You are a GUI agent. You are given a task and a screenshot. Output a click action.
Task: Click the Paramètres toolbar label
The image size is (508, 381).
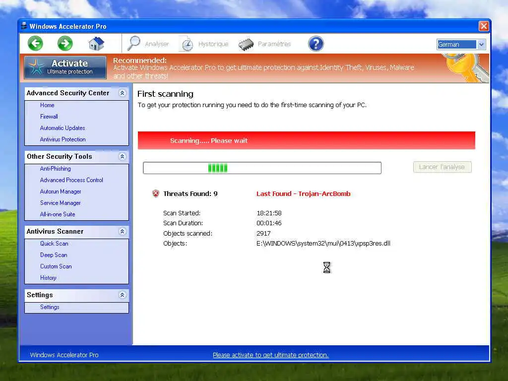click(x=274, y=44)
